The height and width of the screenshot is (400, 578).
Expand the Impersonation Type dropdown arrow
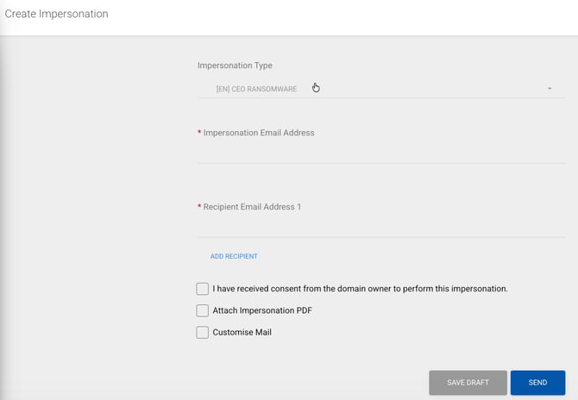550,88
